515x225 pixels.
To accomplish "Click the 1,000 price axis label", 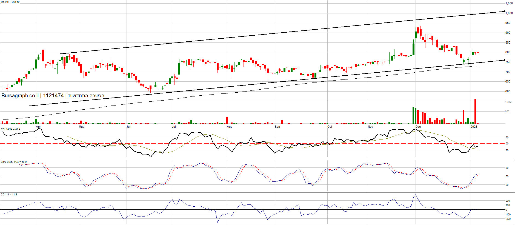I will pos(509,13).
